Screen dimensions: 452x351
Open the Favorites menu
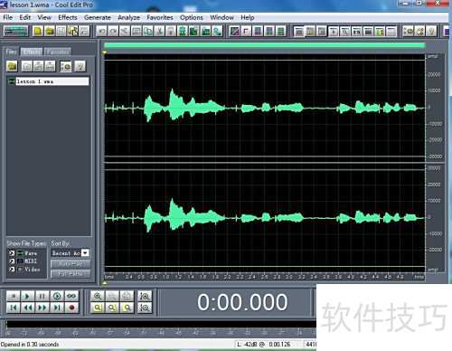160,17
